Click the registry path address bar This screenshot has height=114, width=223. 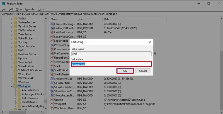click(x=111, y=14)
